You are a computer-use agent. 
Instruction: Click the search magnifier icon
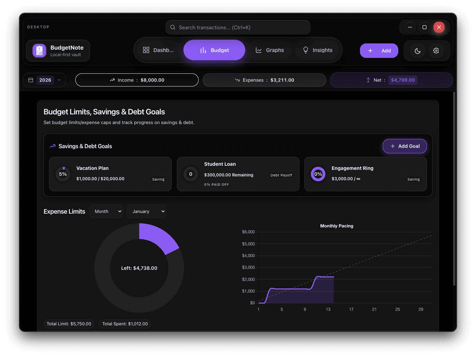[x=172, y=27]
